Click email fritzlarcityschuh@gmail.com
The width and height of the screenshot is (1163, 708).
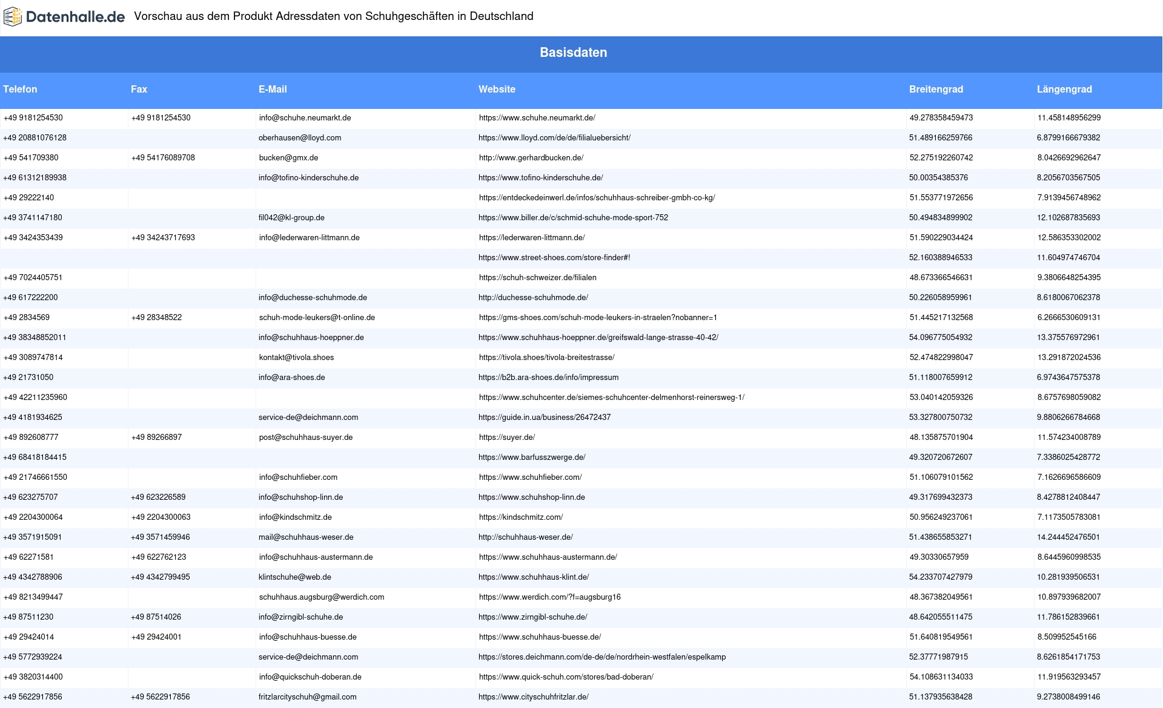308,697
